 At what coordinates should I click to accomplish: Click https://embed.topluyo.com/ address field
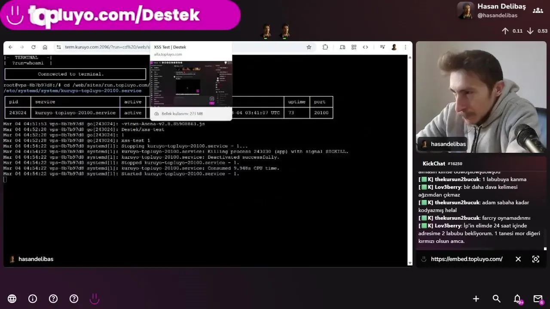(x=467, y=259)
